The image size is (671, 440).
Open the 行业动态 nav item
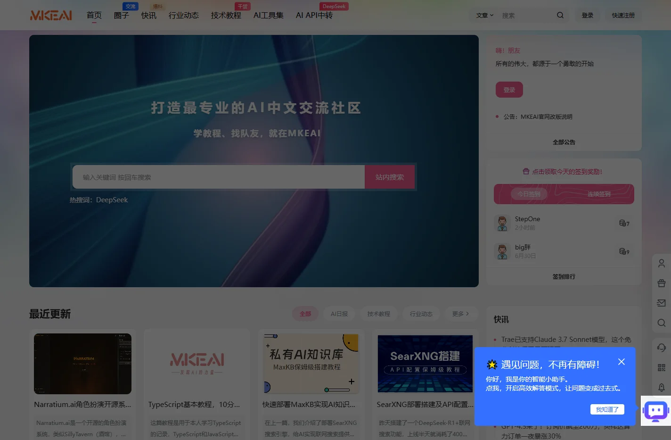pos(184,16)
